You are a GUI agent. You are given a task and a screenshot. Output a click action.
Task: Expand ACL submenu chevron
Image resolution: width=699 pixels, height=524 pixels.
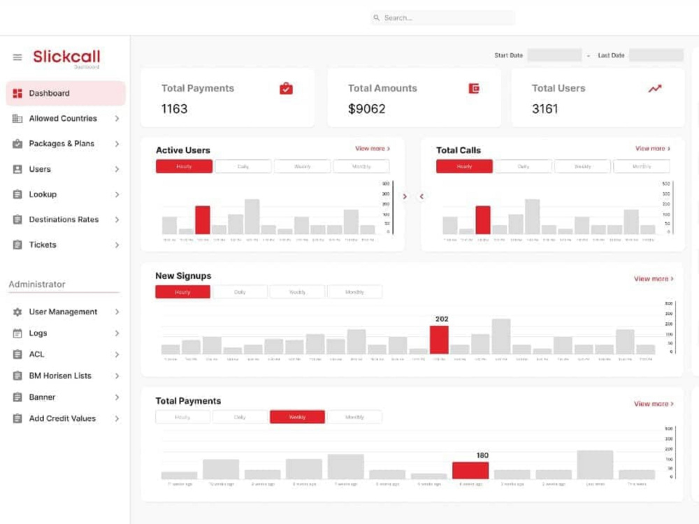click(x=117, y=354)
